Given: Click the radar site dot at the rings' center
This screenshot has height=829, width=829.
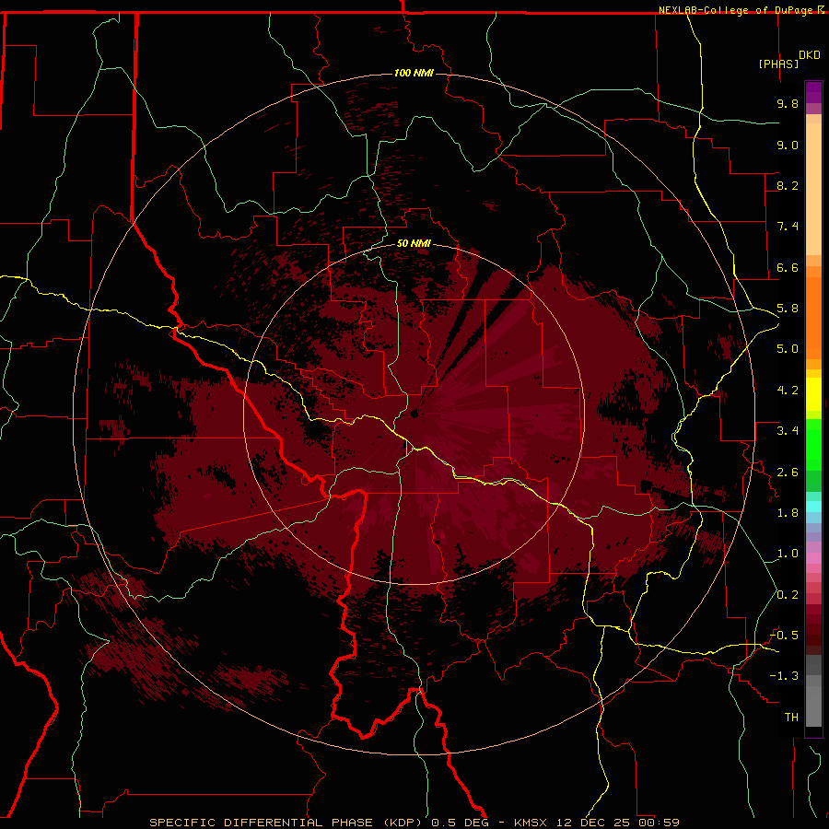Looking at the screenshot, I should pyautogui.click(x=414, y=414).
